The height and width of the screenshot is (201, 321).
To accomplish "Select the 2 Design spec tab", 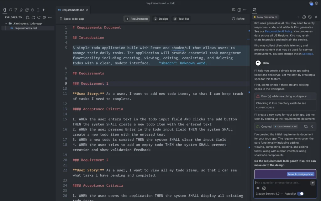I will [x=161, y=19].
